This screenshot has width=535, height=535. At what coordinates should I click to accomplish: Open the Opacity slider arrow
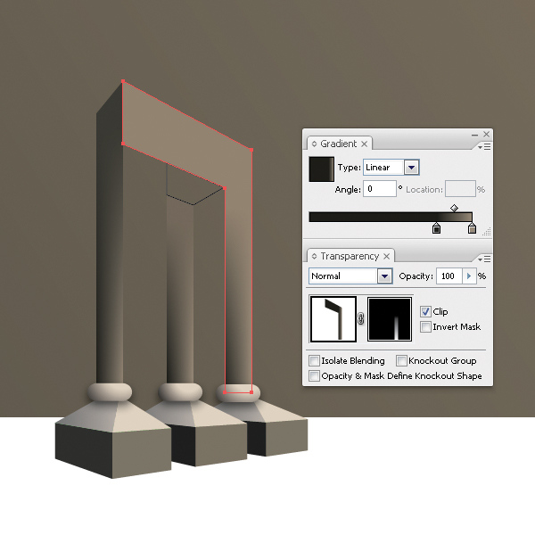pos(469,276)
